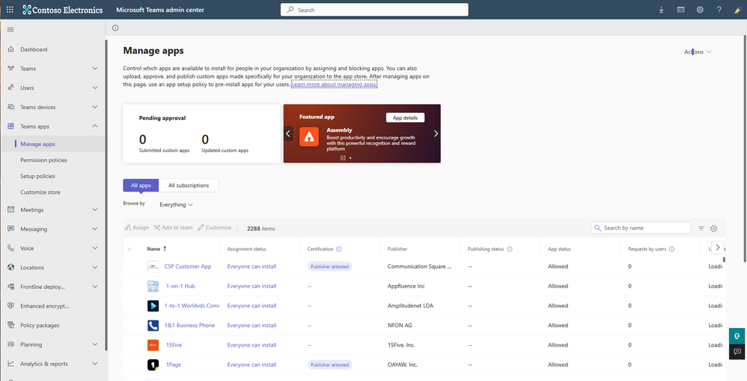747x381 pixels.
Task: Collapse the Teams apps section
Action: pos(95,127)
